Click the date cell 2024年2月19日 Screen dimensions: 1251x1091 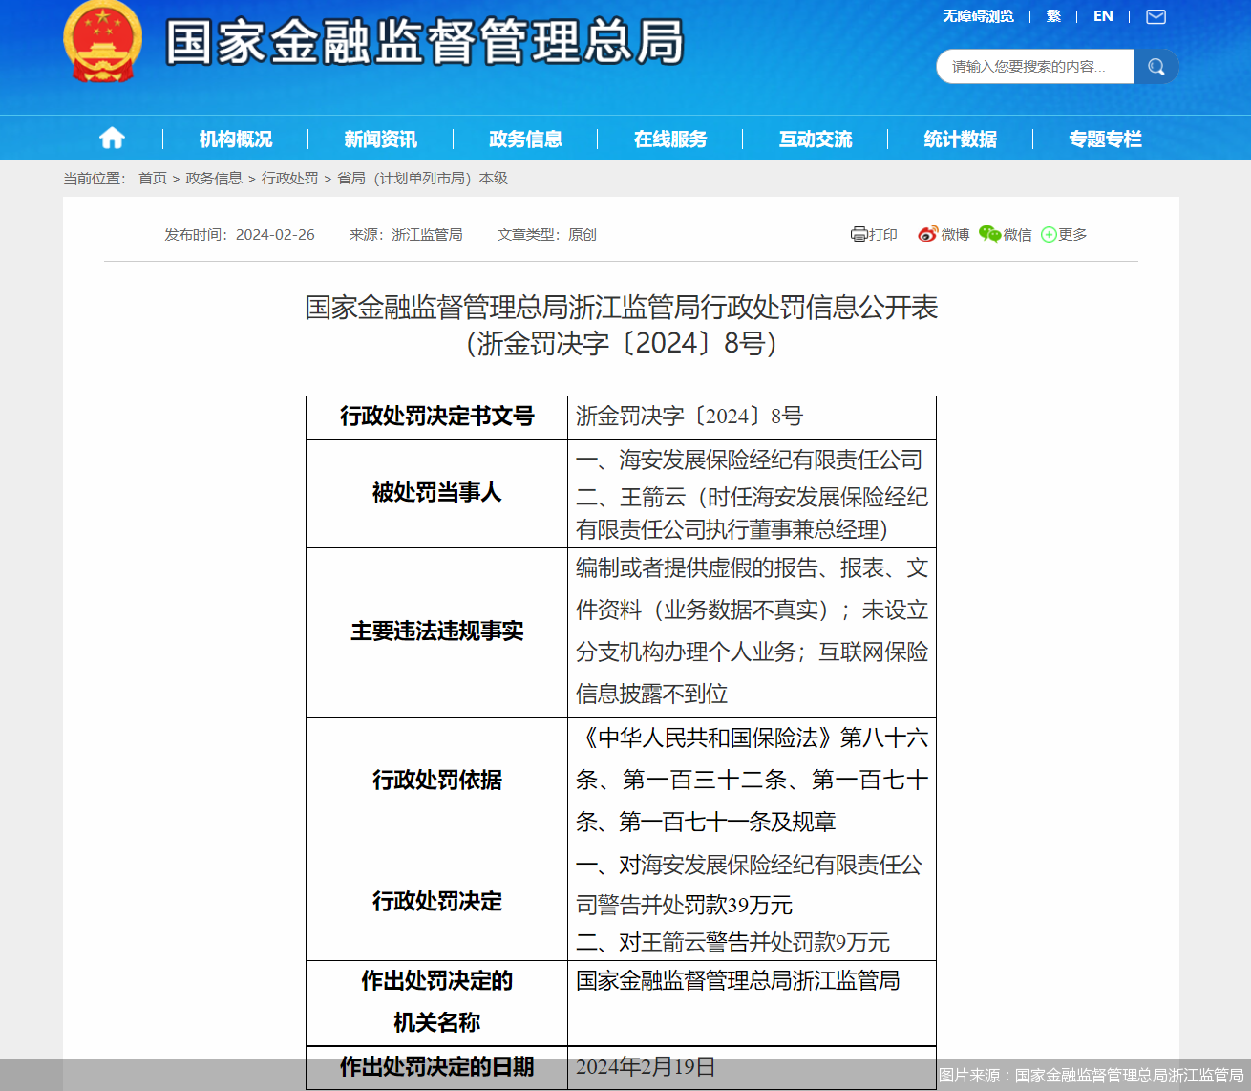click(x=752, y=1067)
